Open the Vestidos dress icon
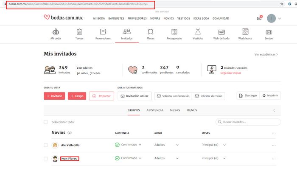Screen dimensions: 297x171 [198, 32]
